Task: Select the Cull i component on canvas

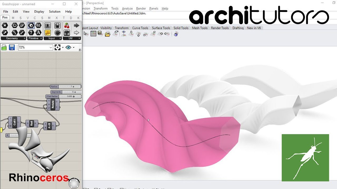Action: [x=14, y=122]
